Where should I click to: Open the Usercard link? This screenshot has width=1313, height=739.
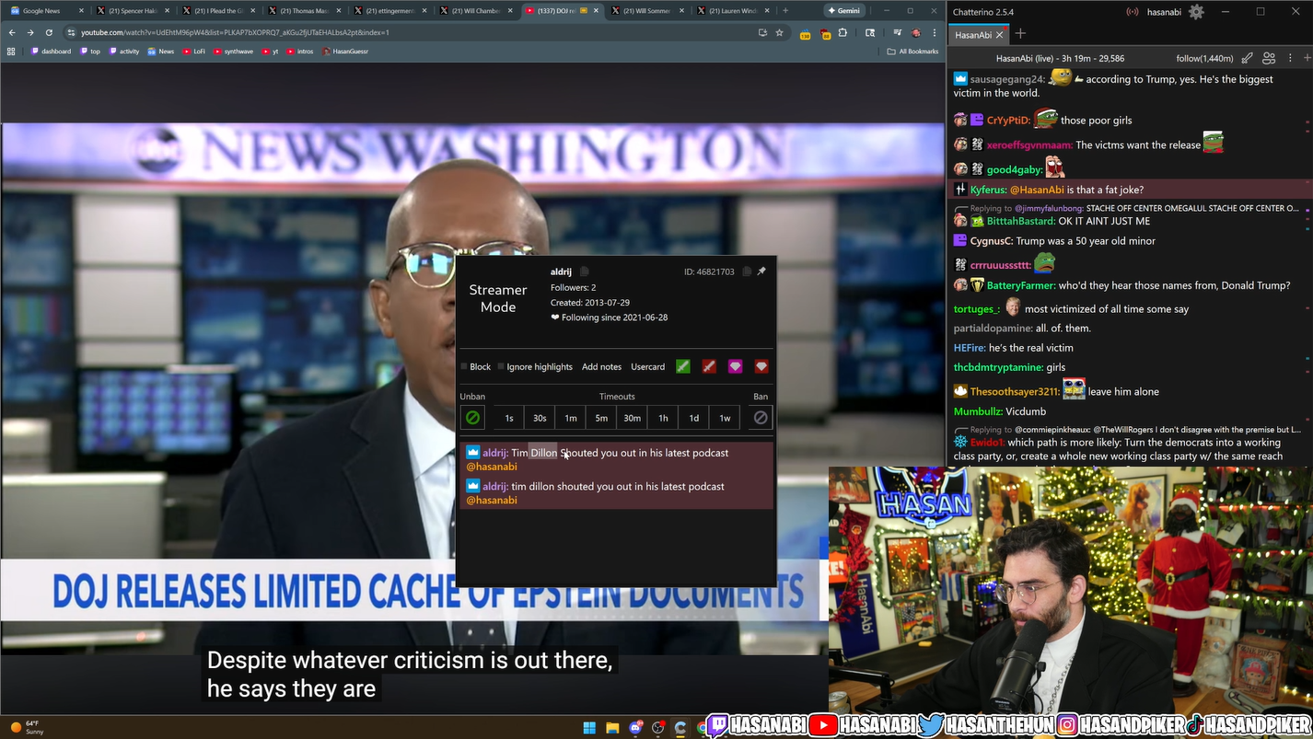click(647, 366)
